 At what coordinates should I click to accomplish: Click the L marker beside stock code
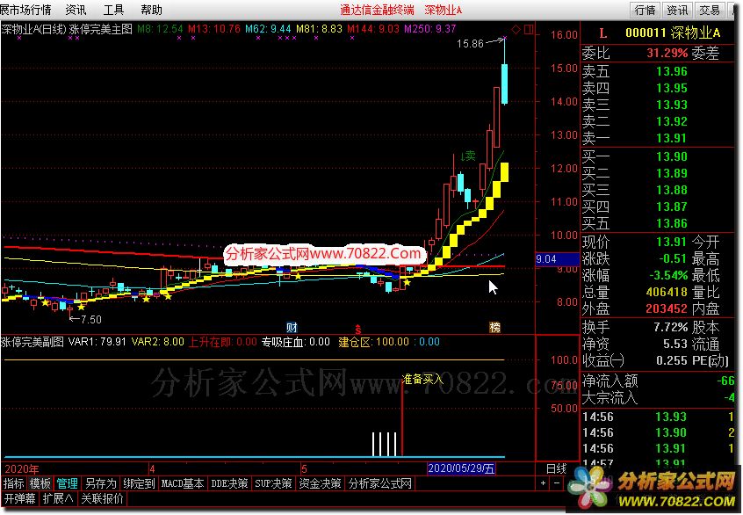(x=602, y=33)
